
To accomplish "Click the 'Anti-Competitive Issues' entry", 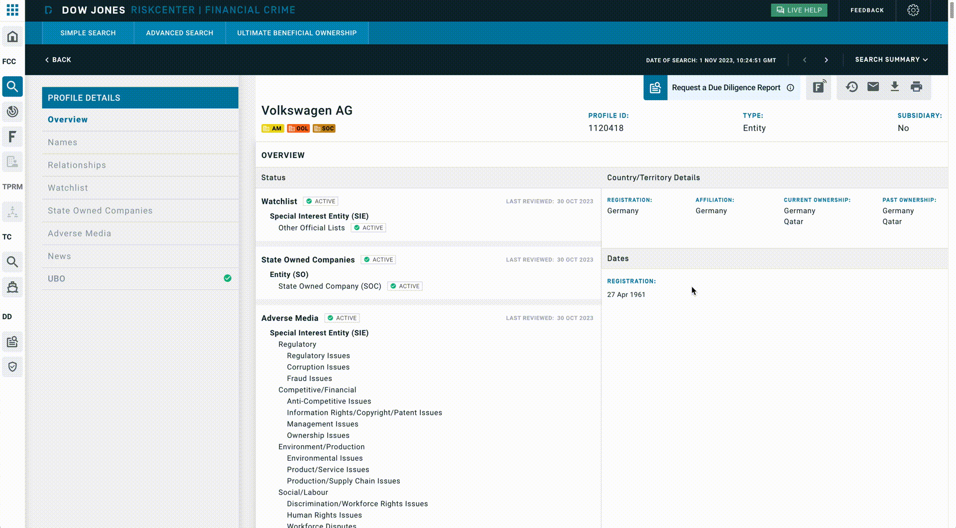I will pyautogui.click(x=329, y=401).
